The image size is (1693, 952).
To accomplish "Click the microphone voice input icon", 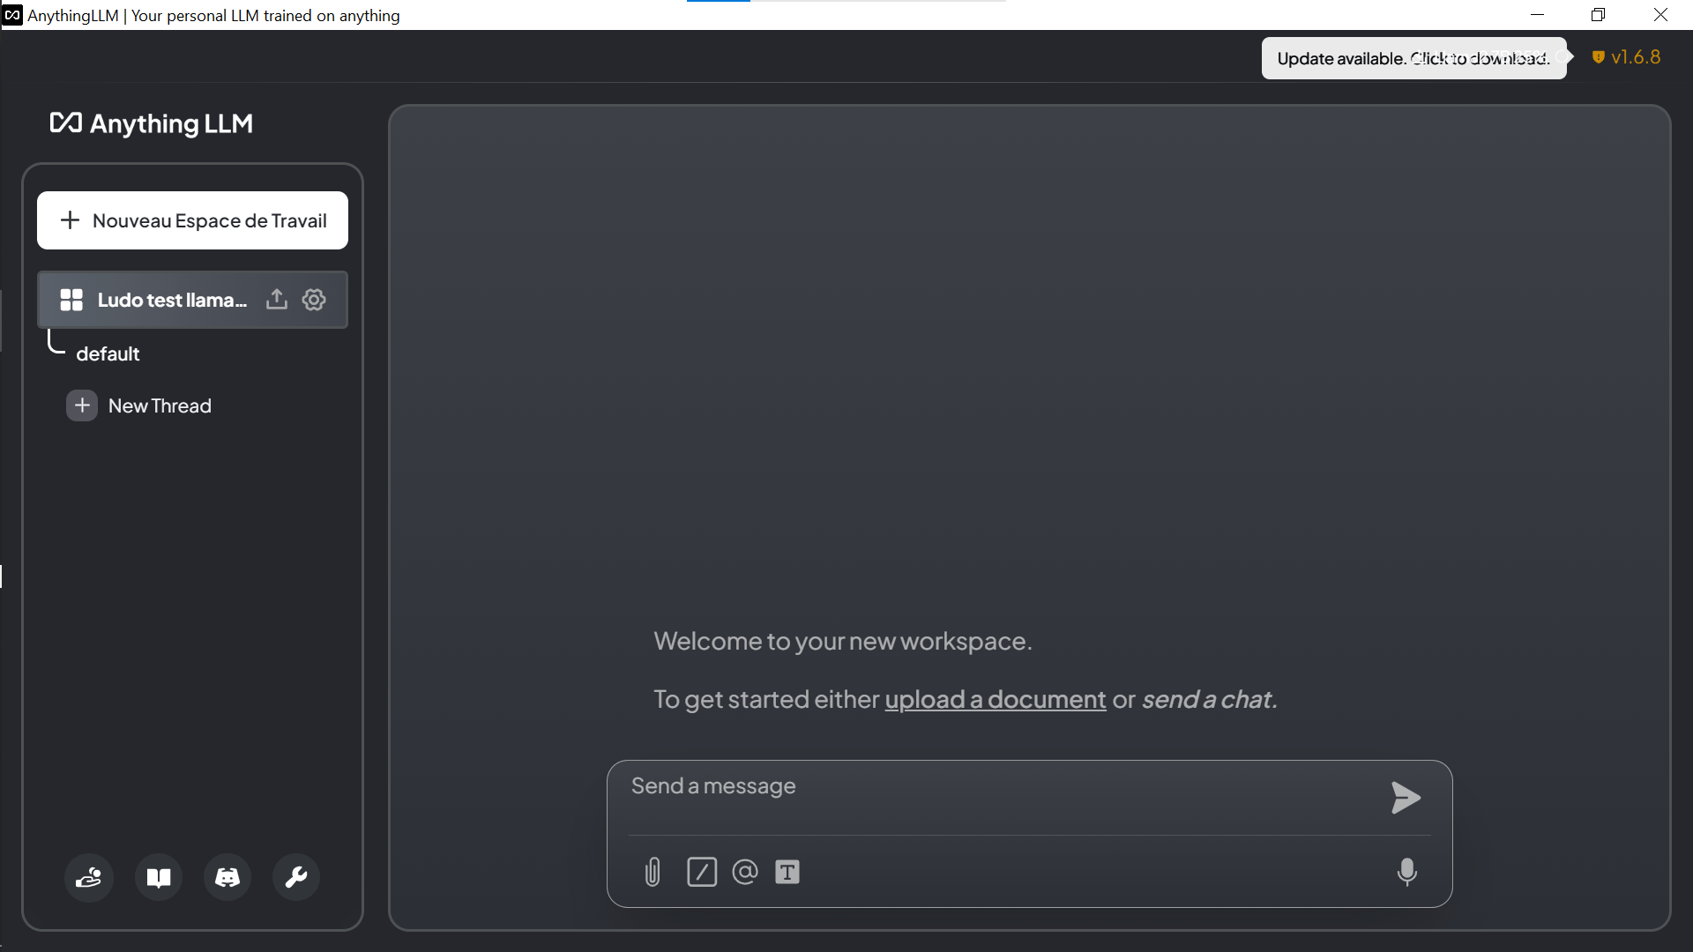I will pos(1406,872).
